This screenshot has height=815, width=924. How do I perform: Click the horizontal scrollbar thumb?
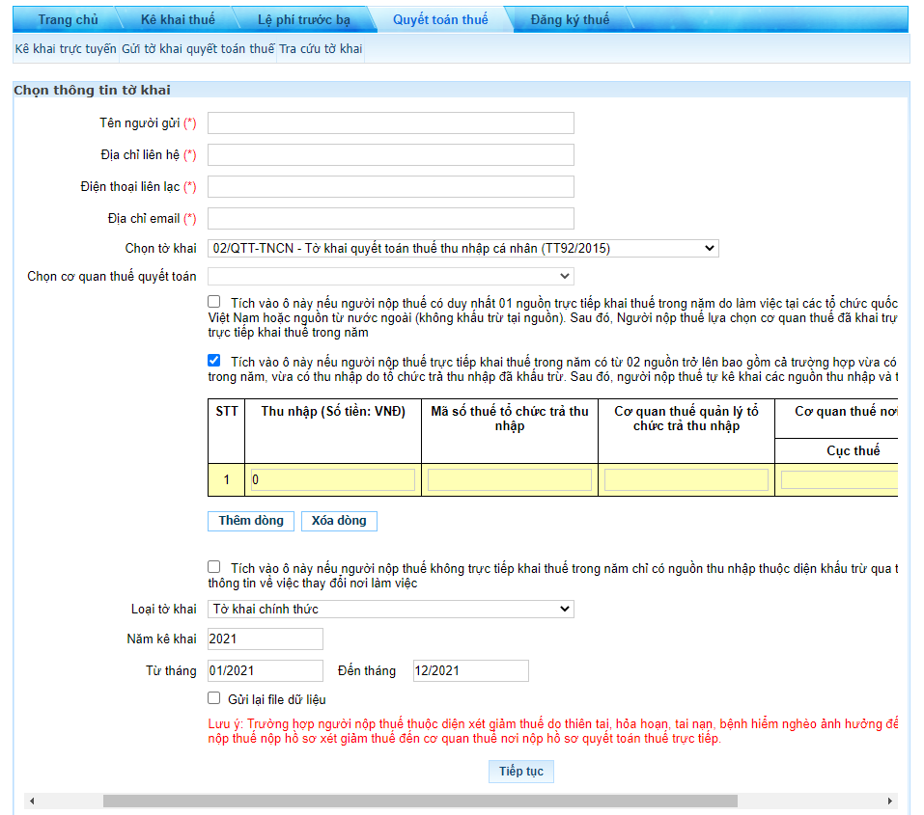pos(420,801)
